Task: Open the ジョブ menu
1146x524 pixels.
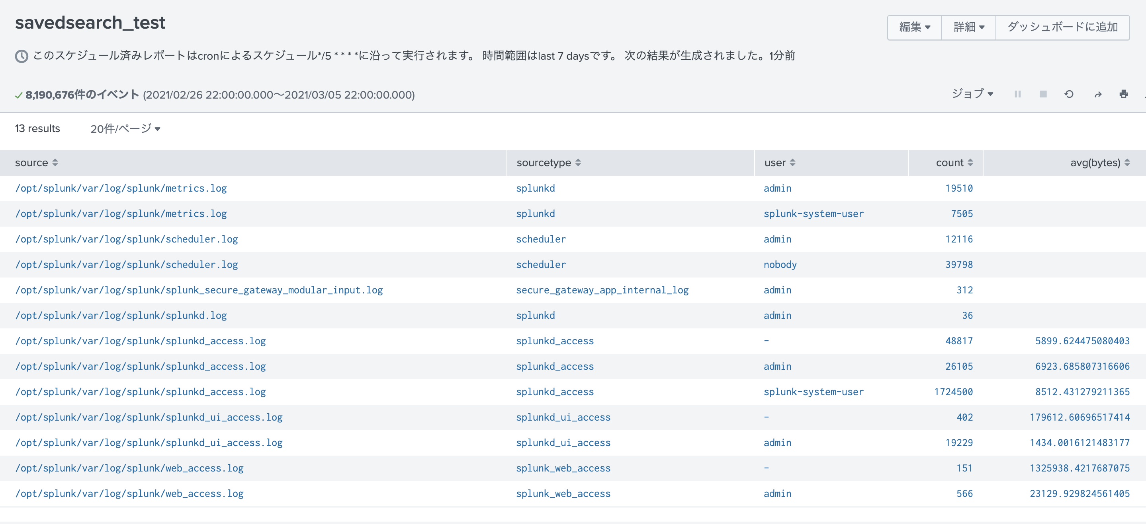Action: [972, 94]
